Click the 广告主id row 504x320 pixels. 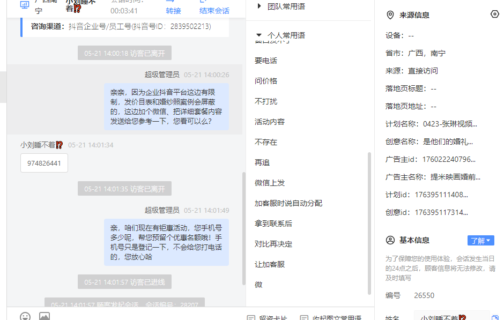click(431, 159)
